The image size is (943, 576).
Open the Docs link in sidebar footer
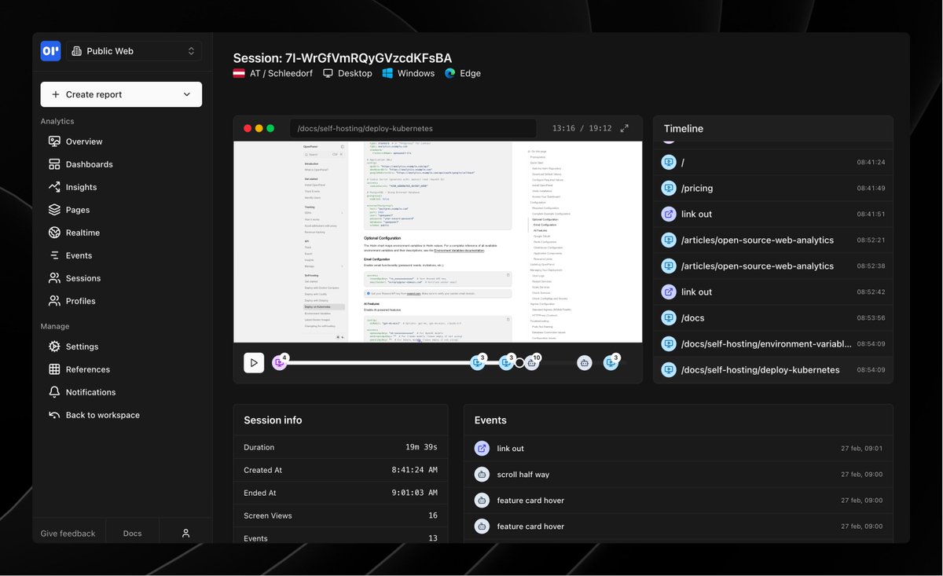(x=132, y=533)
